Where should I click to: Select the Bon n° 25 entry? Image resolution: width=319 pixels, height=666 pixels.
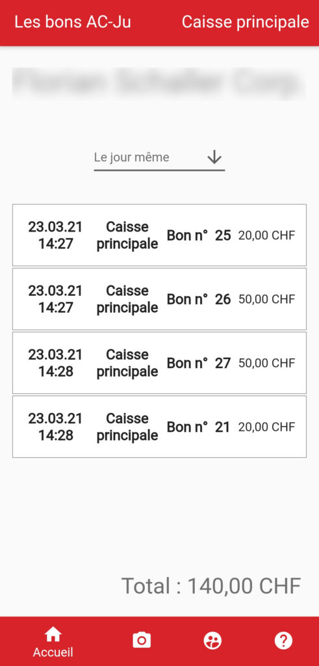click(x=160, y=235)
